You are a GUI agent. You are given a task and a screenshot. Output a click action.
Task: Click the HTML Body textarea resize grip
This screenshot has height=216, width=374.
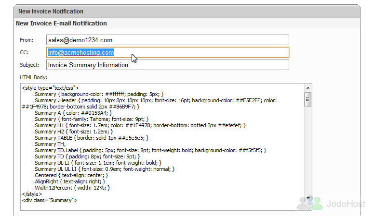pyautogui.click(x=309, y=208)
